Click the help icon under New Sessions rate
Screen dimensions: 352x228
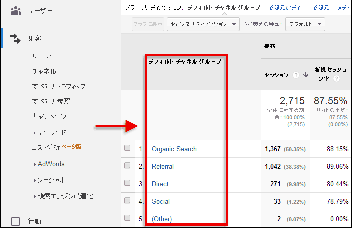coord(336,79)
